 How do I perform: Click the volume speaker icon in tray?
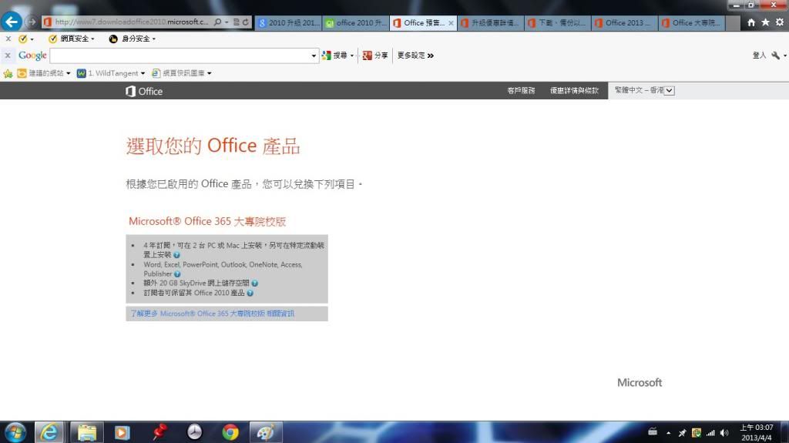(724, 433)
